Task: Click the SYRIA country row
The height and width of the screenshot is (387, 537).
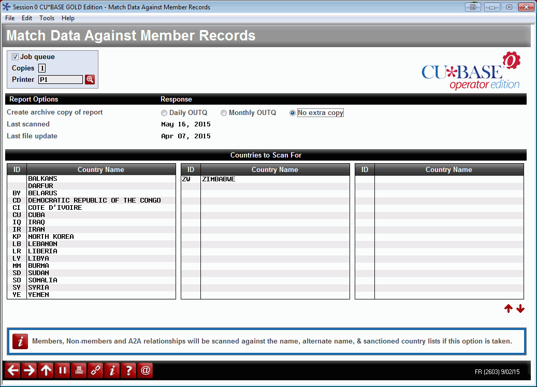Action: point(92,288)
